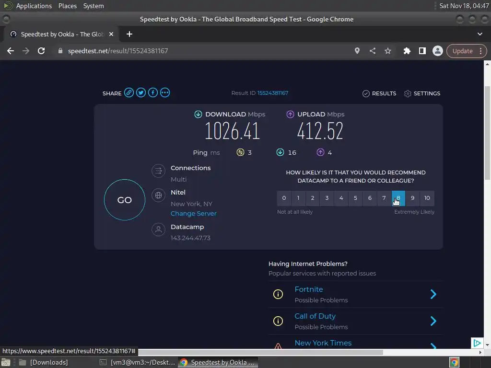Open the RESULTS history
491x368 pixels.
[379, 93]
